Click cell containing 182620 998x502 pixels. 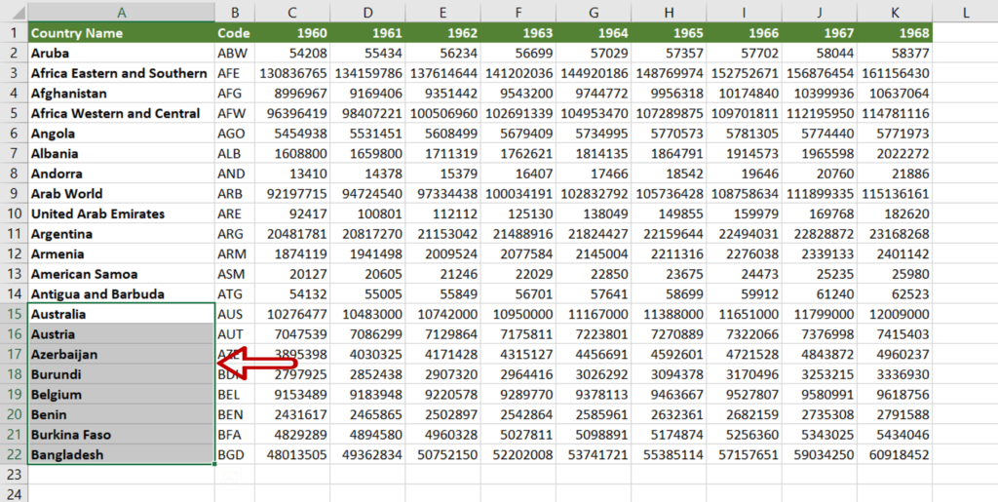click(x=895, y=213)
